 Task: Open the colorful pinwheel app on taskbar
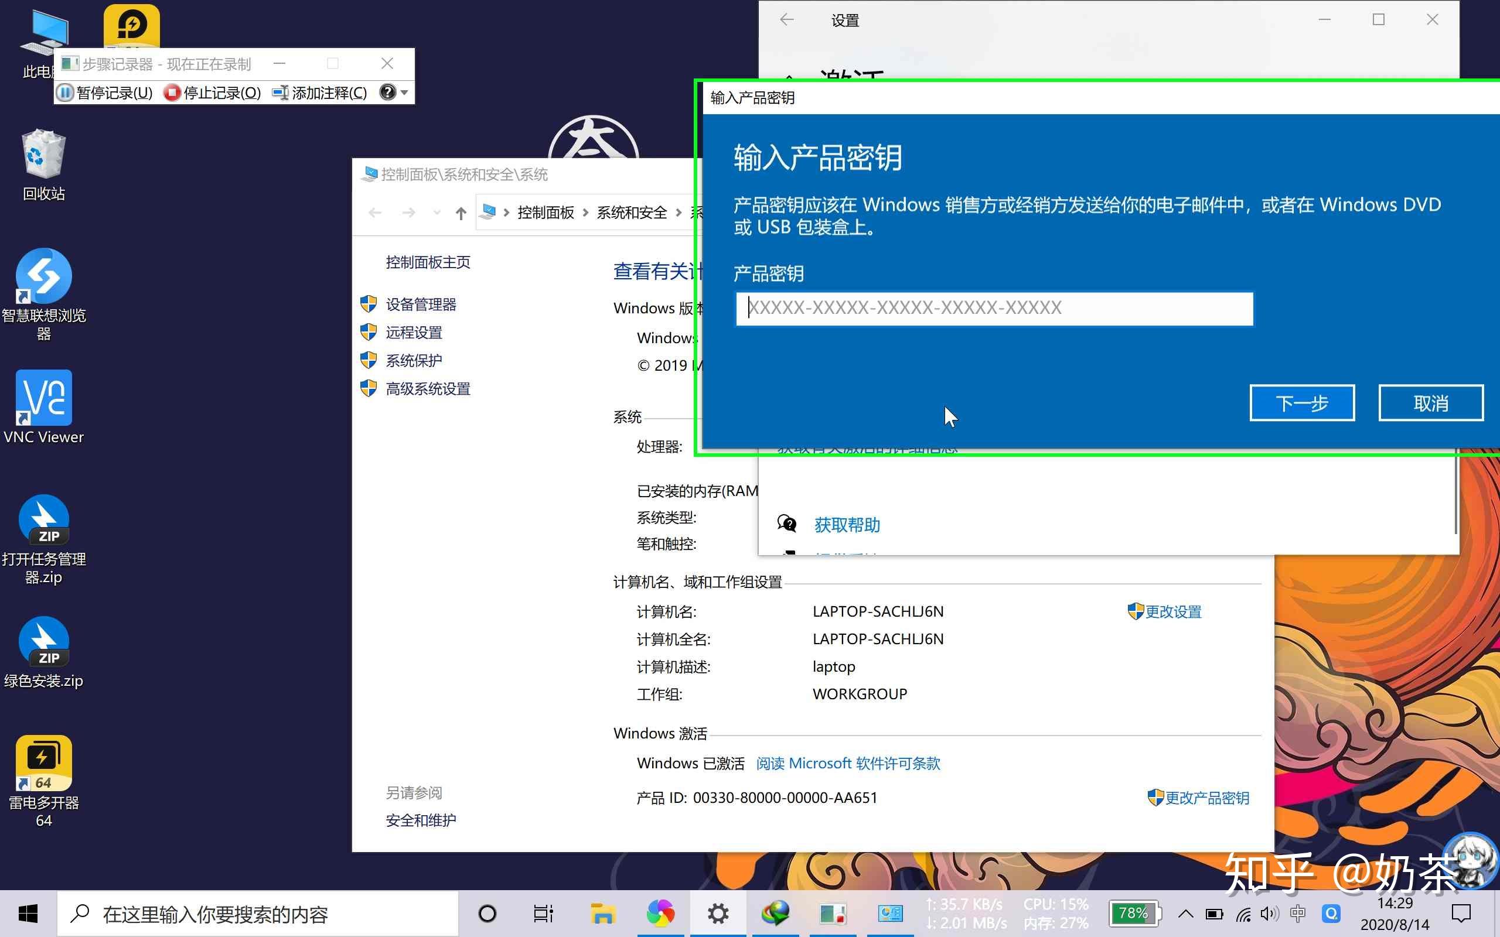point(660,914)
